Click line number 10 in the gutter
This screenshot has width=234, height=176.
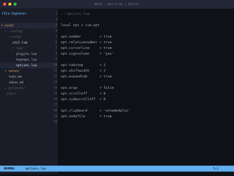[x=55, y=65]
